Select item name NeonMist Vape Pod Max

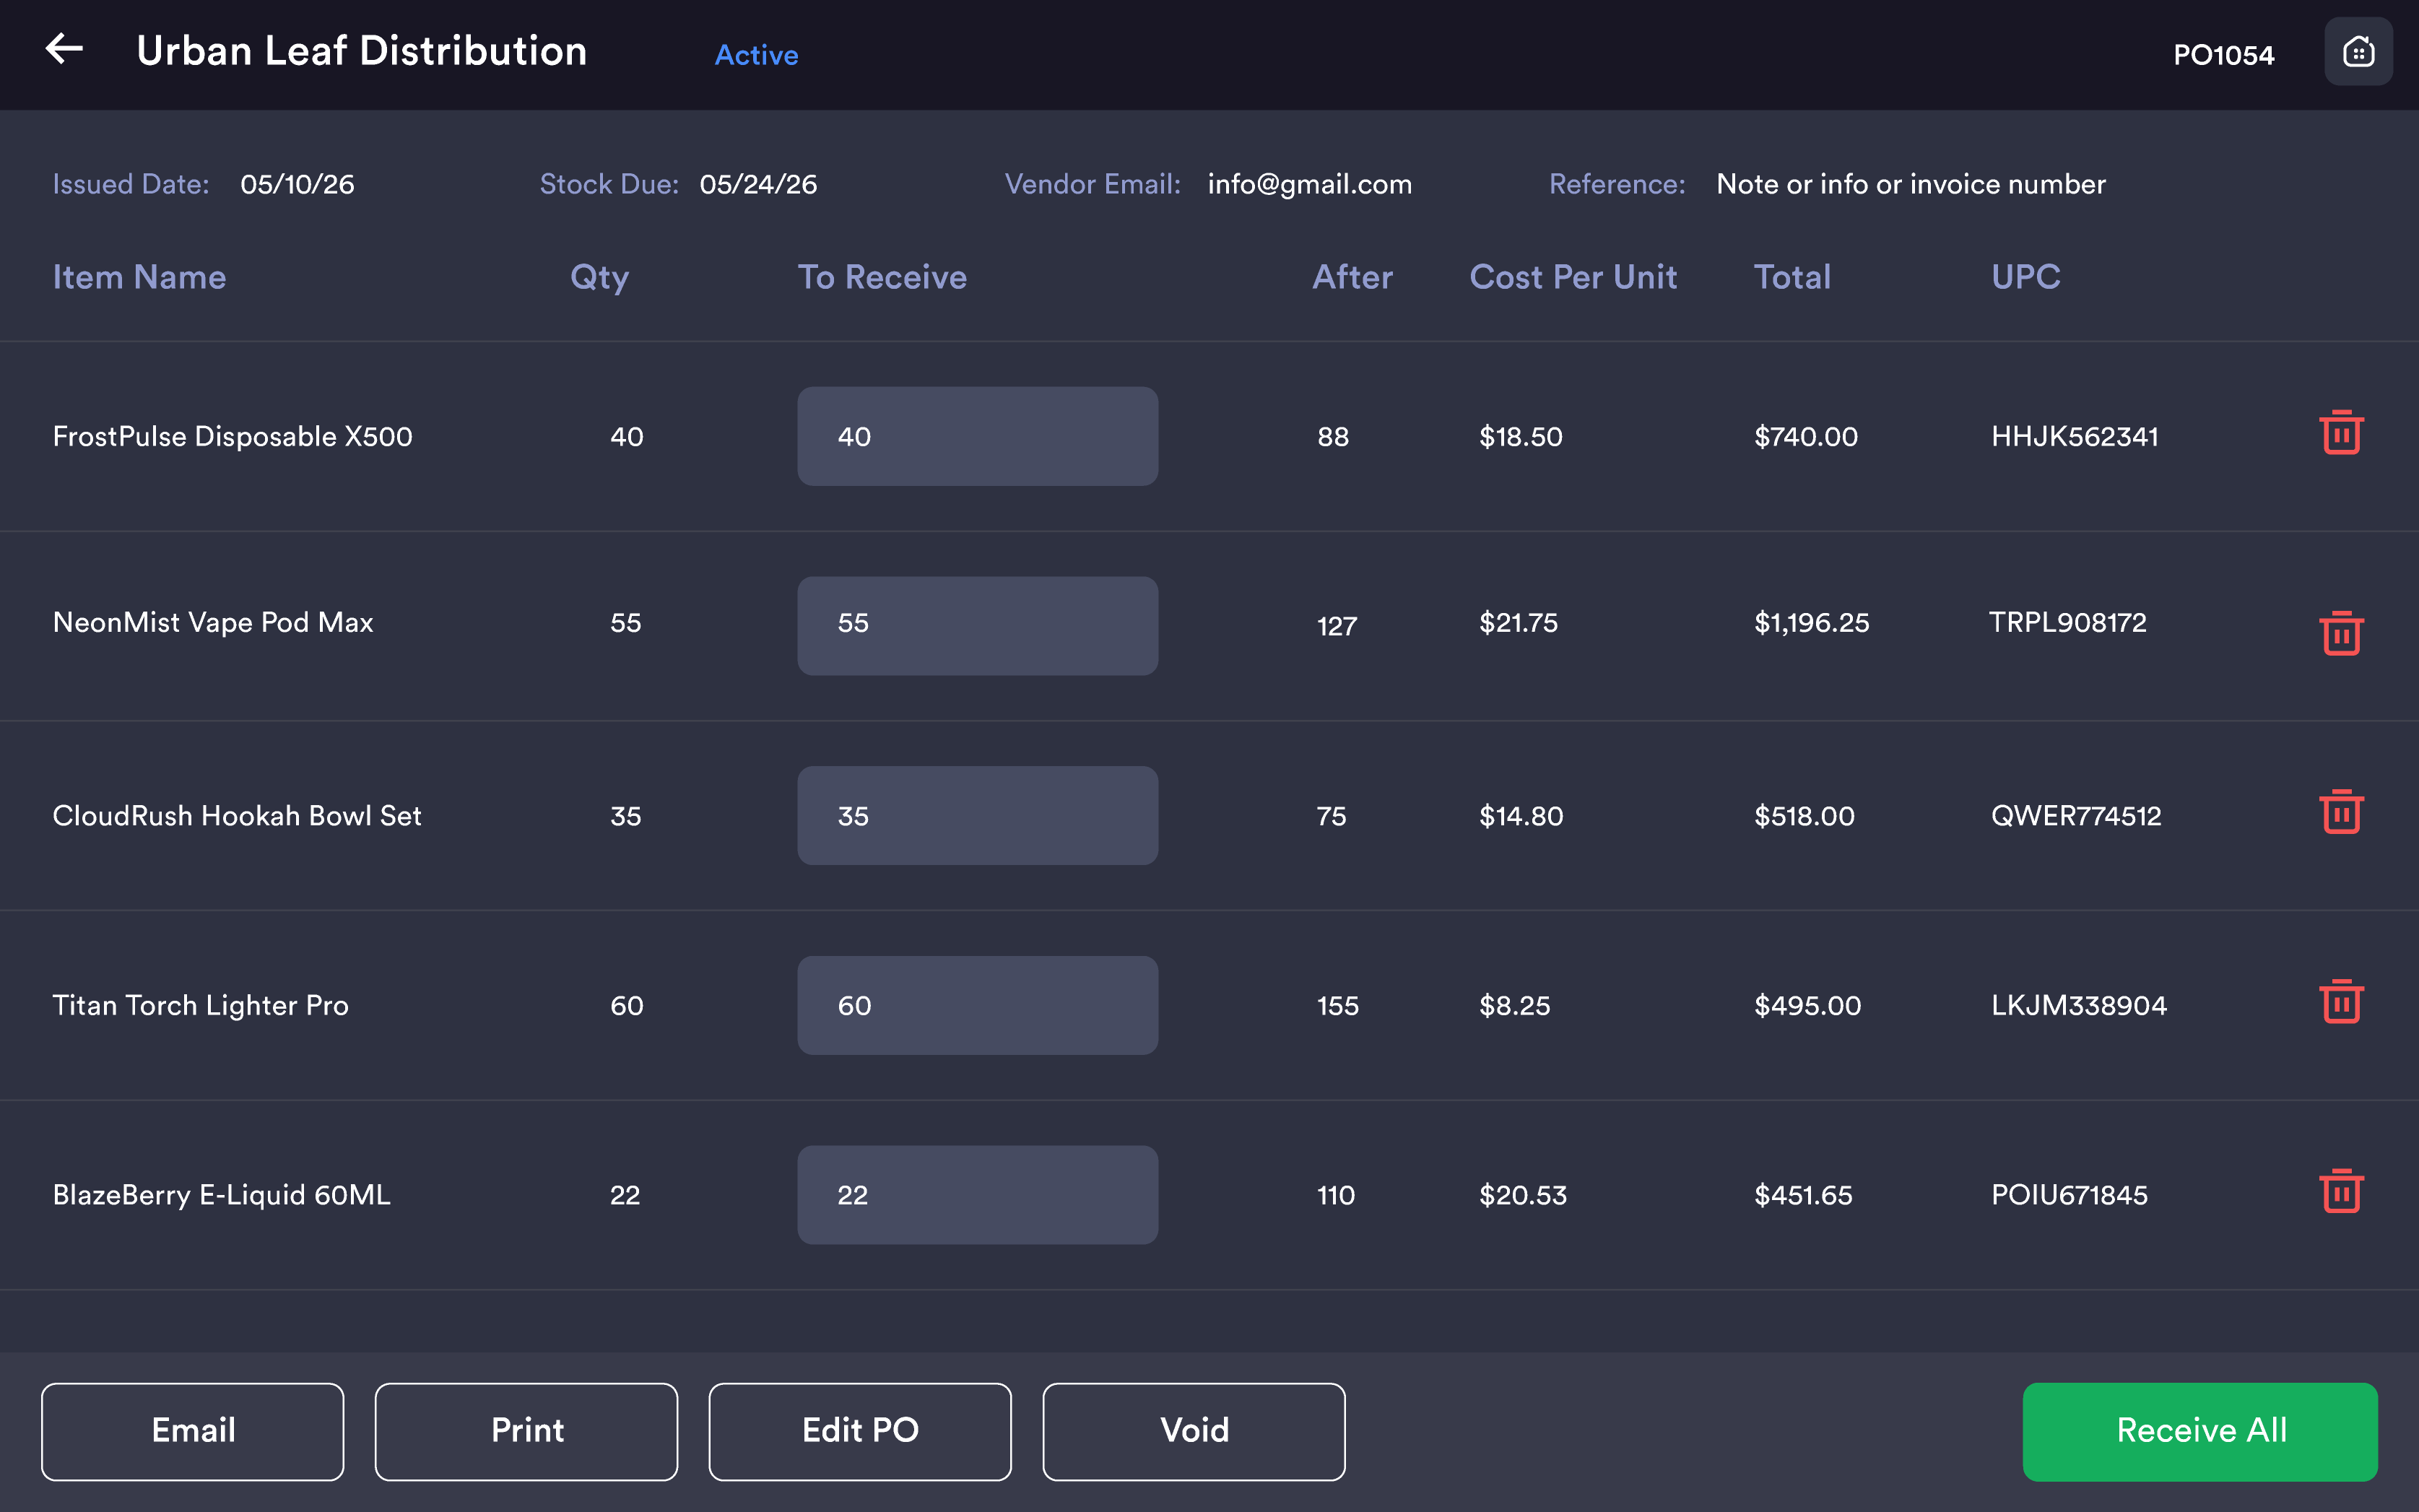(x=213, y=623)
